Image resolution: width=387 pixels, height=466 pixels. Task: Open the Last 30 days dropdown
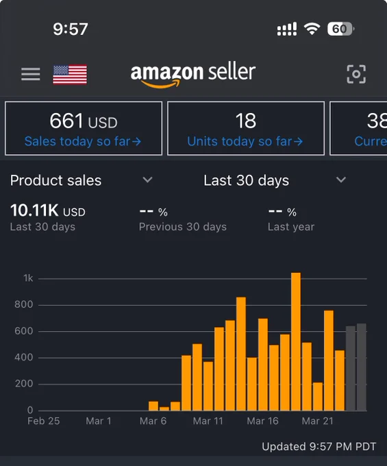click(x=275, y=180)
